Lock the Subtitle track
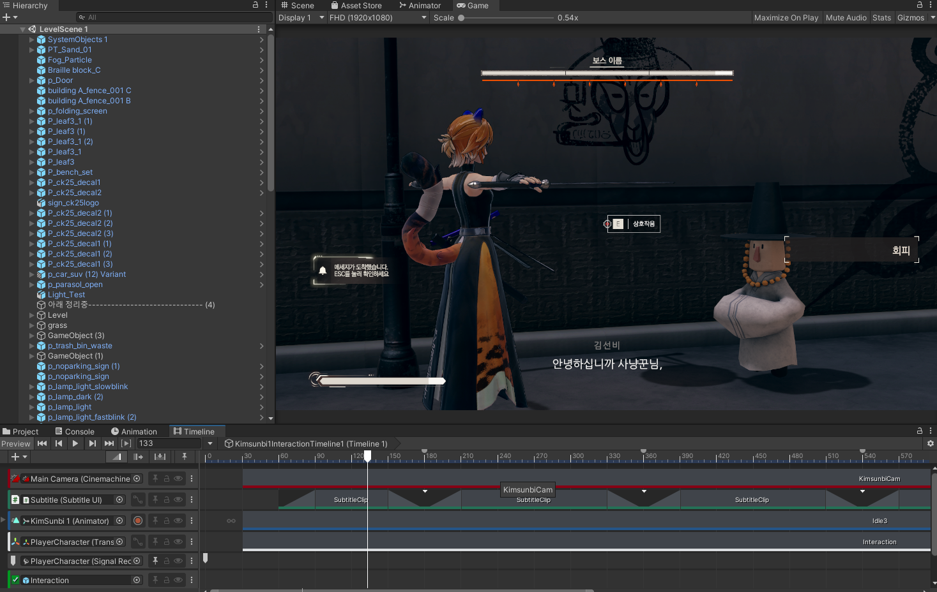The height and width of the screenshot is (592, 937). point(166,500)
